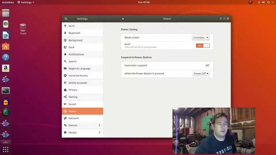Open Network settings
Screen dimensions: 276x155
coord(82,118)
